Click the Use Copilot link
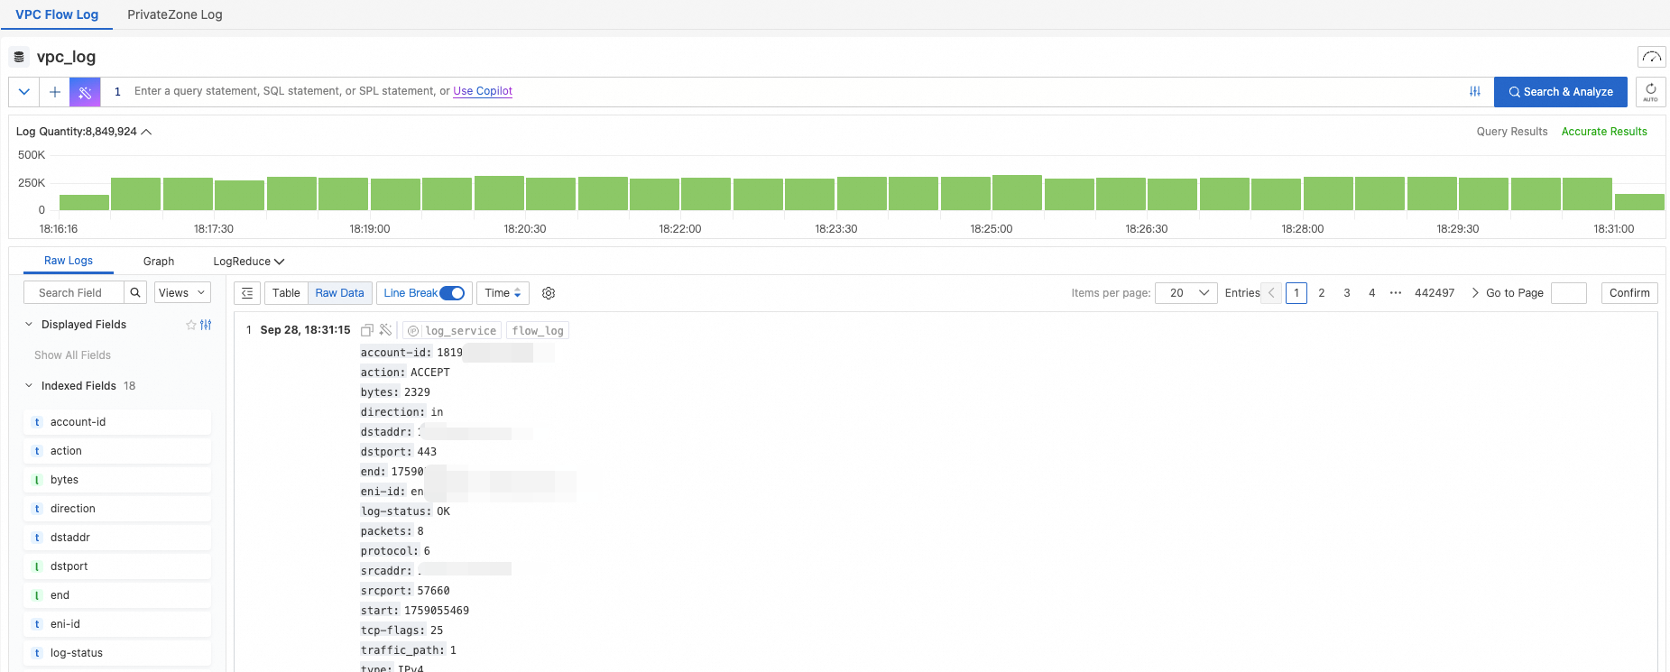 point(483,91)
